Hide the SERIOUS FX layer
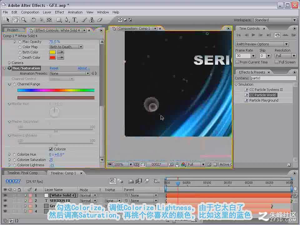The image size is (300, 225). pyautogui.click(x=5, y=201)
